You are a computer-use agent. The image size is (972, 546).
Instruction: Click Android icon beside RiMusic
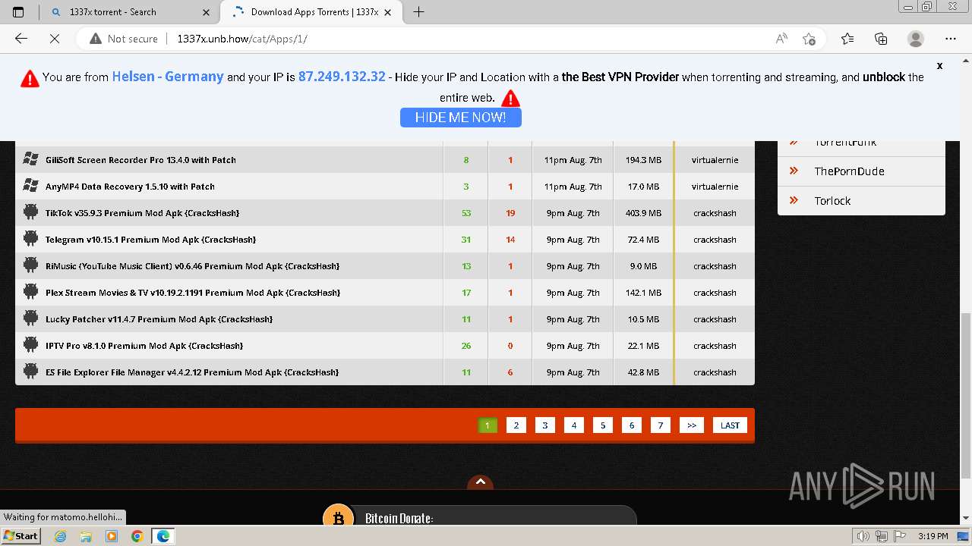pyautogui.click(x=30, y=265)
